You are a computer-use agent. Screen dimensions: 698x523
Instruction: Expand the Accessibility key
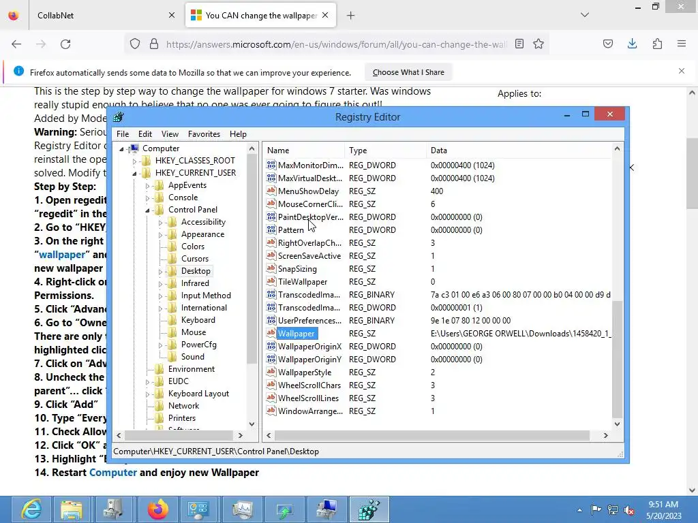[160, 223]
